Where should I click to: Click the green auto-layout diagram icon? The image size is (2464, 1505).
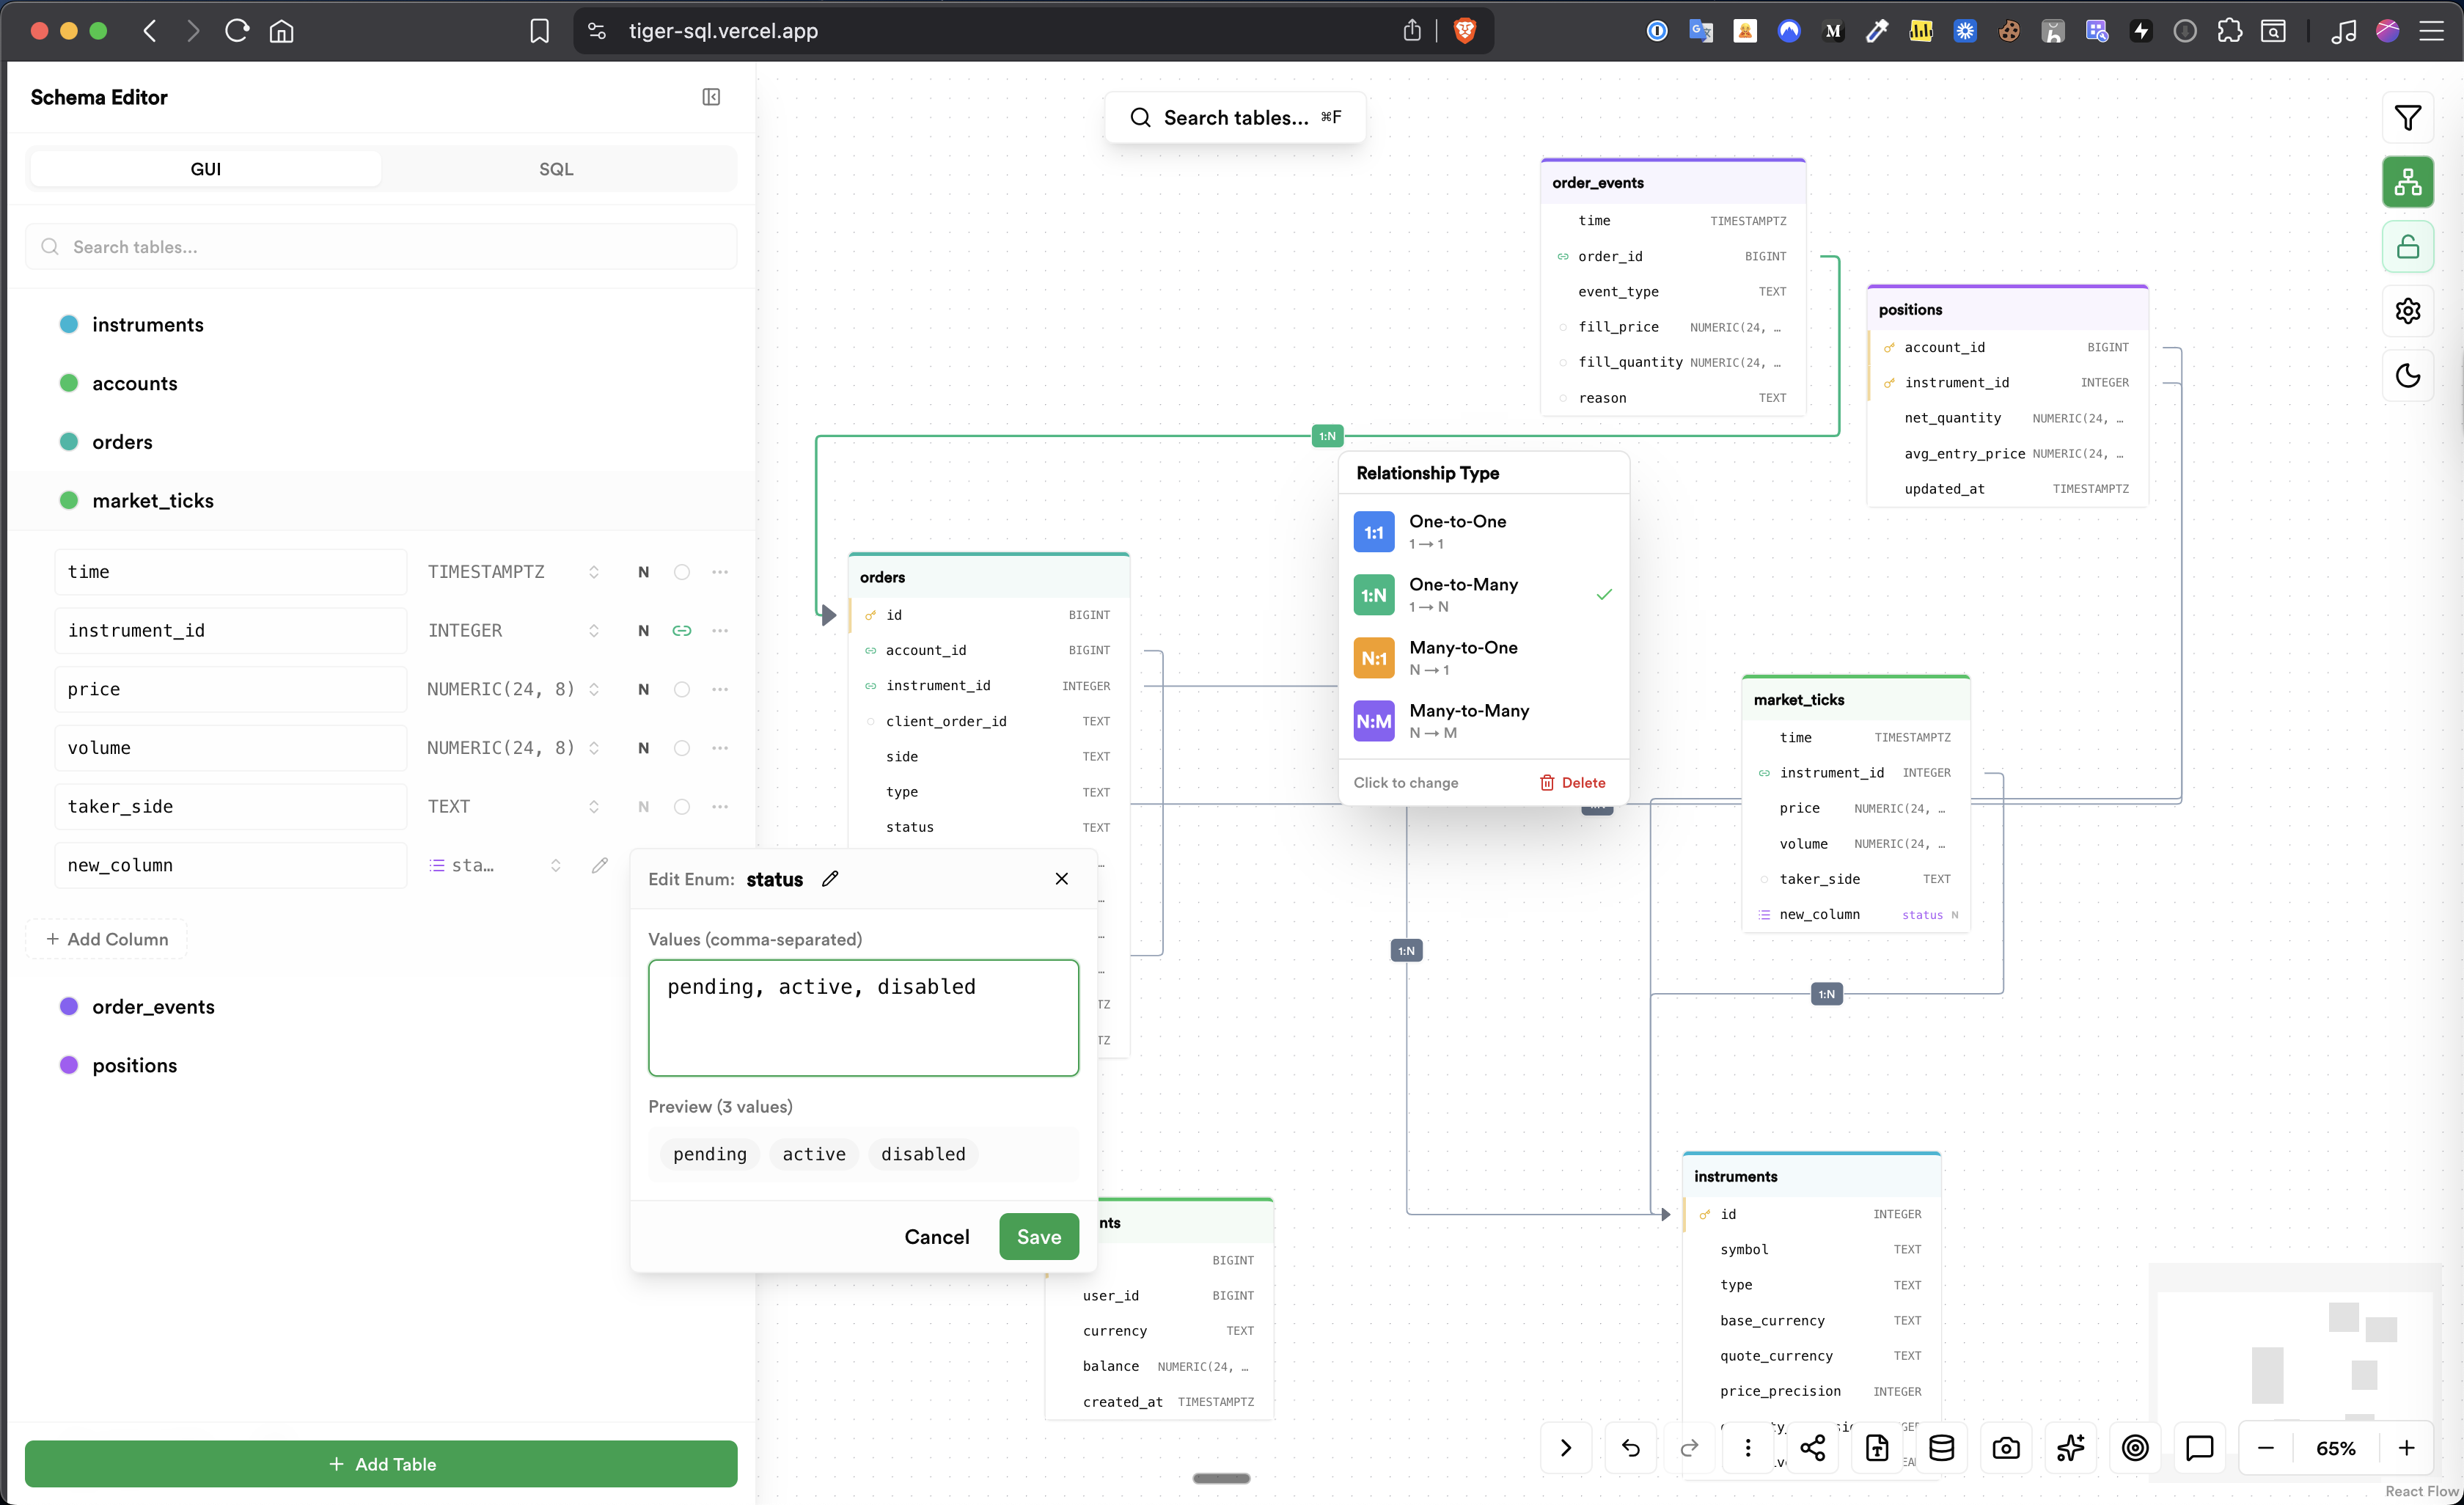point(2407,182)
